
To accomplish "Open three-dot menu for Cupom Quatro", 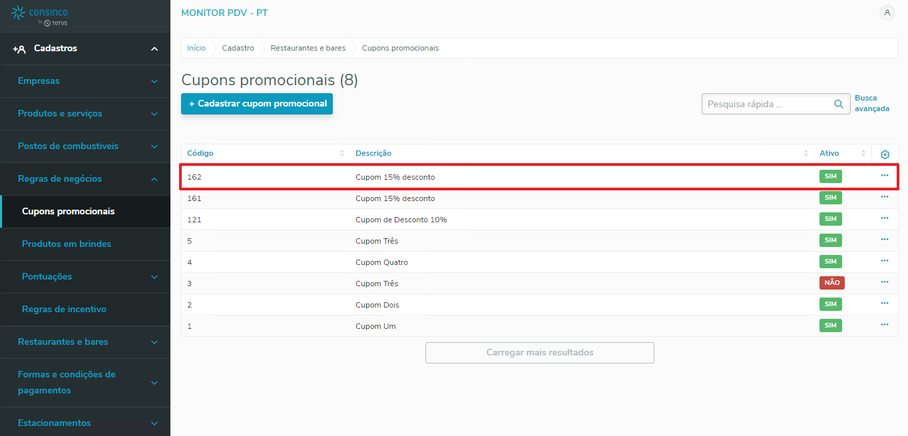I will pos(885,261).
